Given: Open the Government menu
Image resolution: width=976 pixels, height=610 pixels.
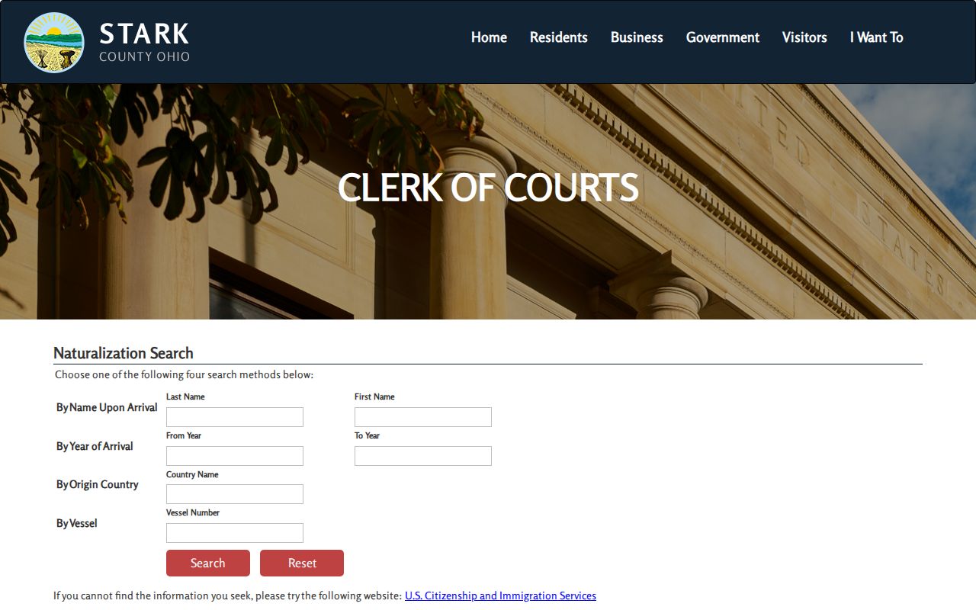Looking at the screenshot, I should click(x=723, y=37).
